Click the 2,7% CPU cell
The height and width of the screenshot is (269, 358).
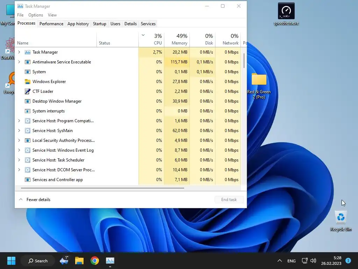click(x=151, y=52)
